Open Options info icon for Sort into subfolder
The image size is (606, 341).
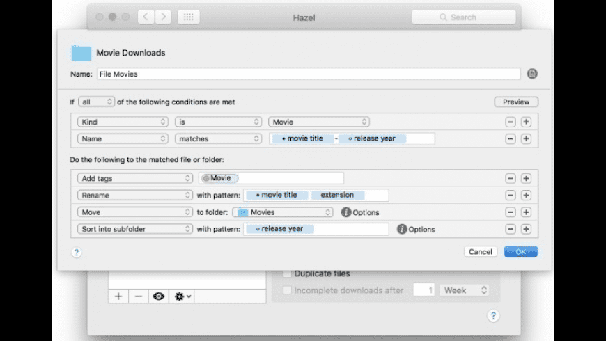click(402, 229)
